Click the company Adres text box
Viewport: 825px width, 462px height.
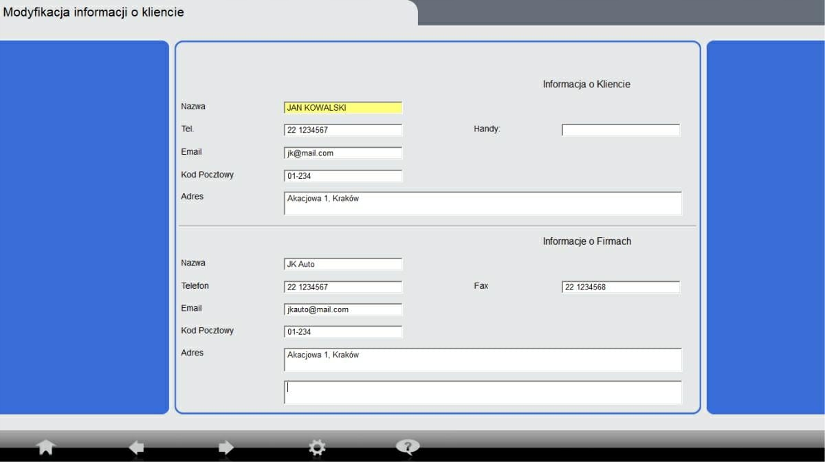click(483, 360)
